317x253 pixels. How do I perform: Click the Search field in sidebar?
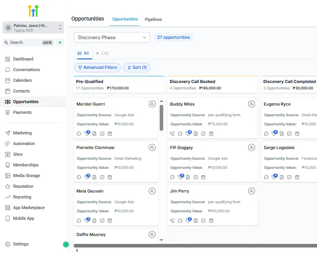pyautogui.click(x=28, y=43)
